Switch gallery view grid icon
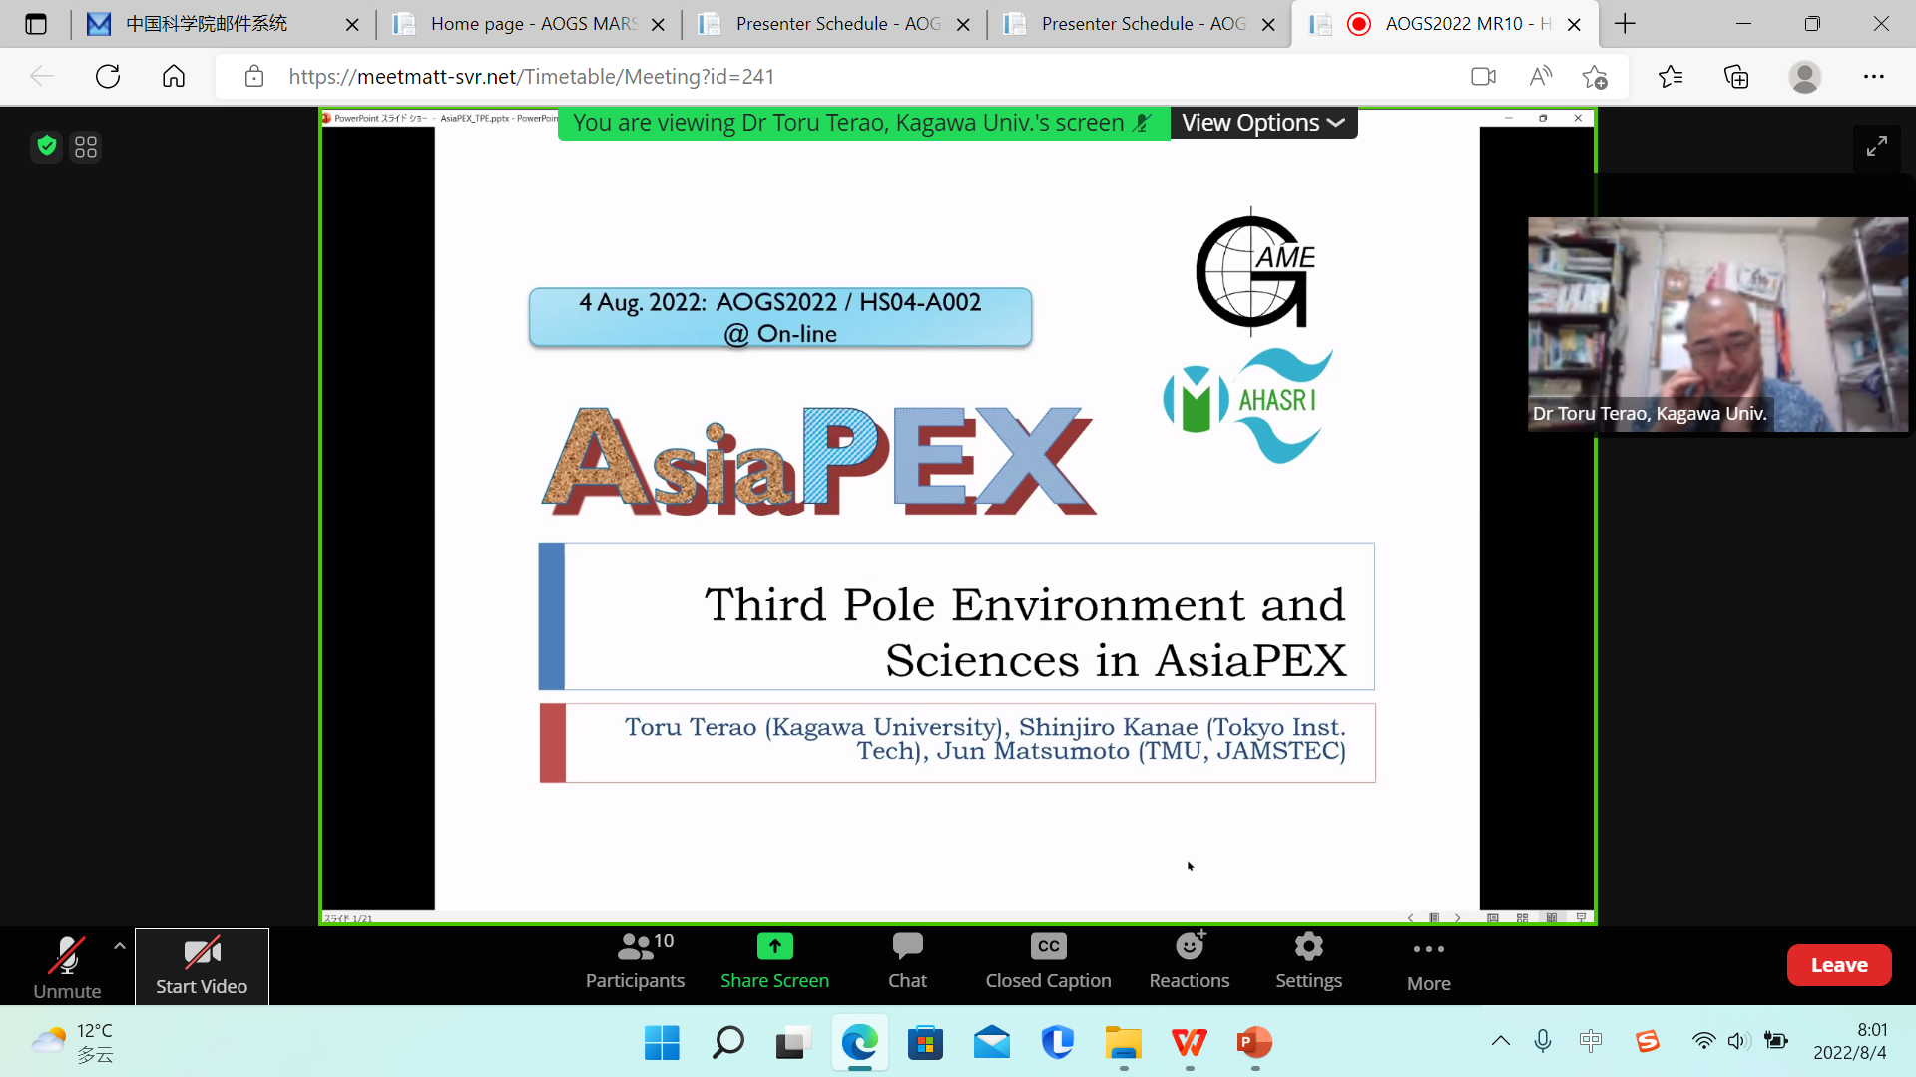Screen dimensions: 1916x1077 [x=86, y=147]
